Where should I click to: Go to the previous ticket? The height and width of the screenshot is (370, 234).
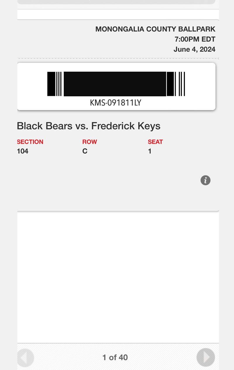point(26,357)
